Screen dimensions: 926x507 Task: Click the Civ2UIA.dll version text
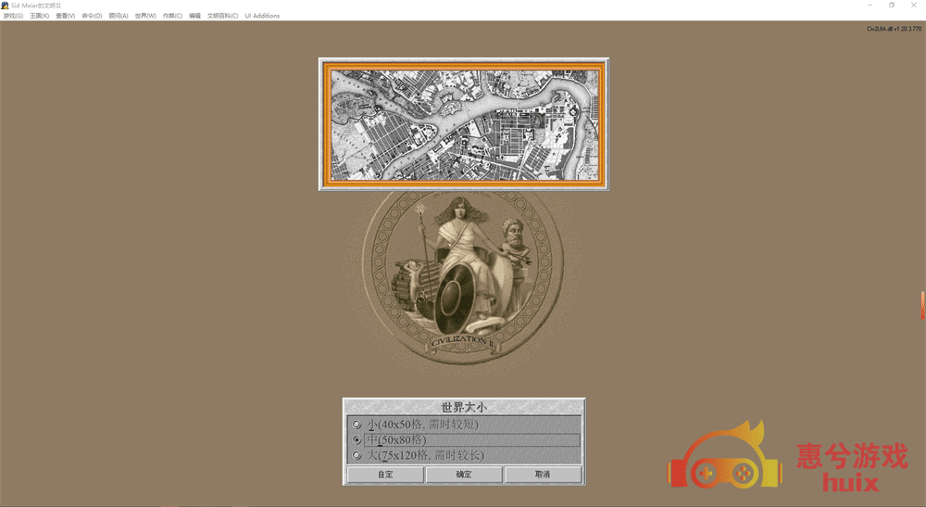[895, 29]
